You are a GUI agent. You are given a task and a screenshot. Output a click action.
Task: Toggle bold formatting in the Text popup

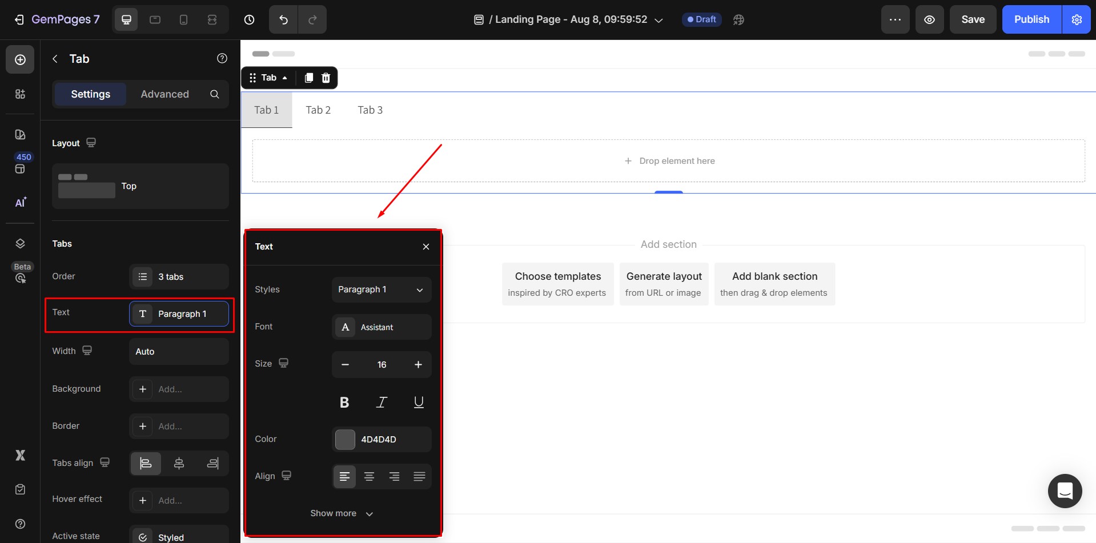pyautogui.click(x=344, y=402)
